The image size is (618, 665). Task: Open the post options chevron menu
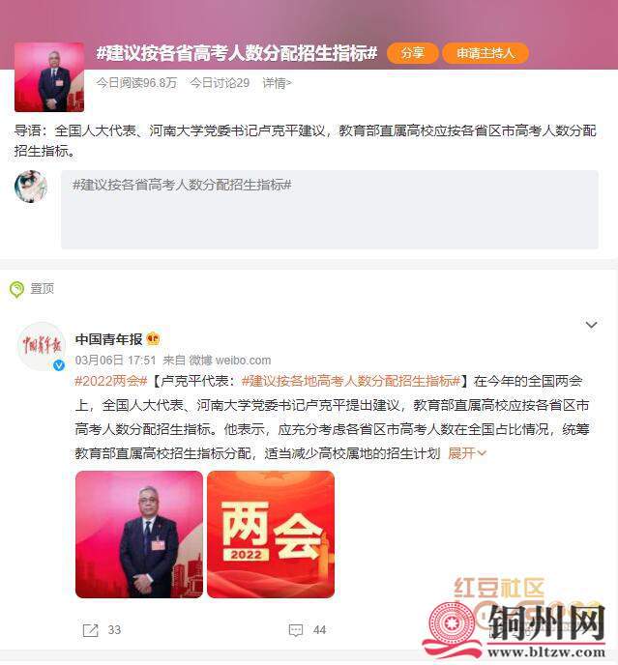(591, 326)
